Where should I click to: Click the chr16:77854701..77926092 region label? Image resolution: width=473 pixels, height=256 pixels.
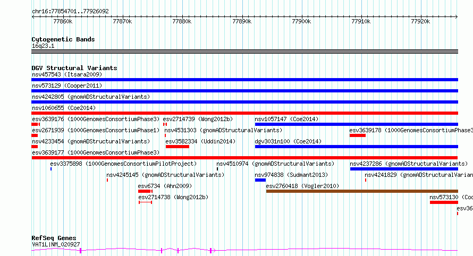(x=70, y=11)
